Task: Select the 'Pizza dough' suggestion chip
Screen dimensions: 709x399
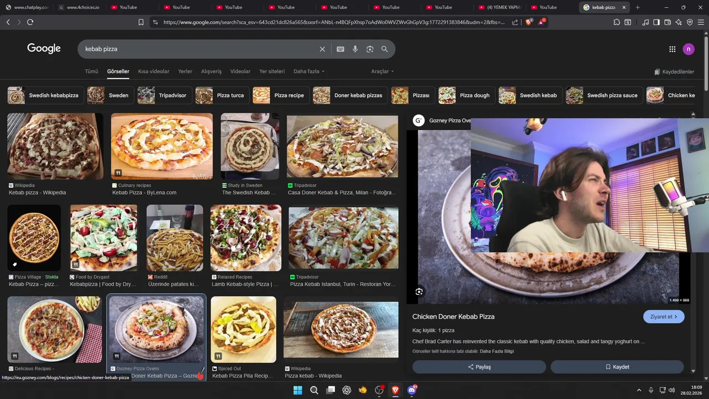Action: [x=466, y=95]
